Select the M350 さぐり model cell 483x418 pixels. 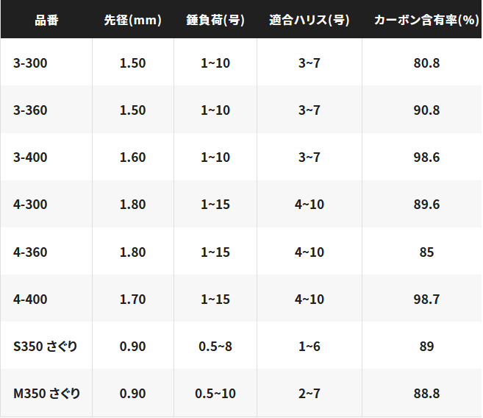point(47,394)
